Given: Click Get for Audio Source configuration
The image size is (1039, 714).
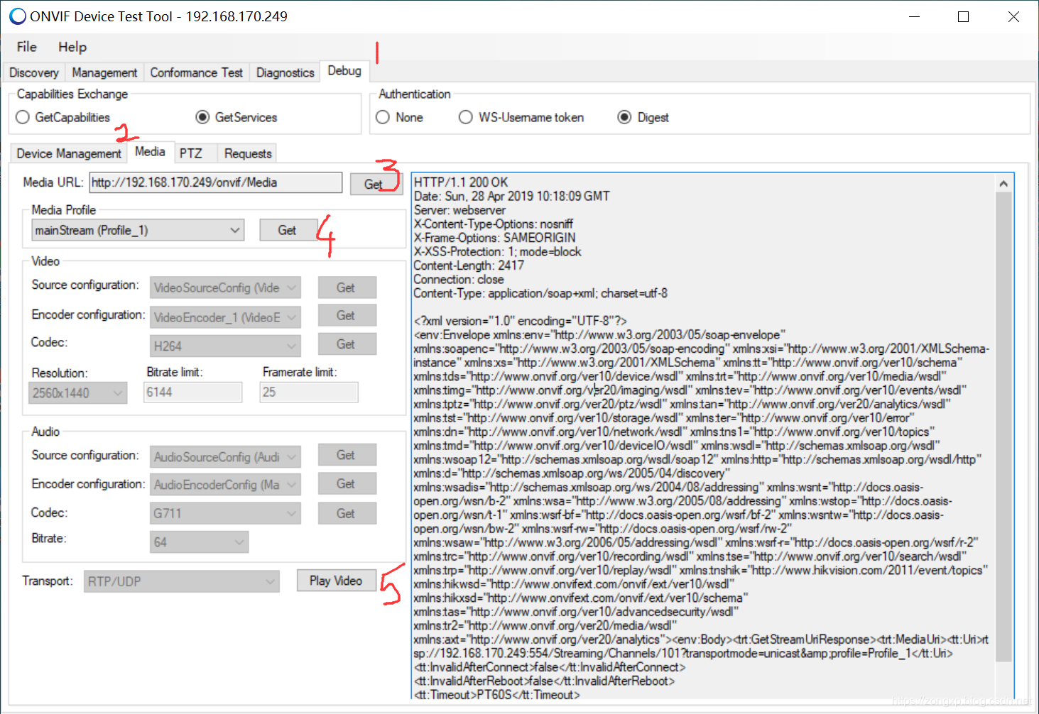Looking at the screenshot, I should pyautogui.click(x=346, y=455).
